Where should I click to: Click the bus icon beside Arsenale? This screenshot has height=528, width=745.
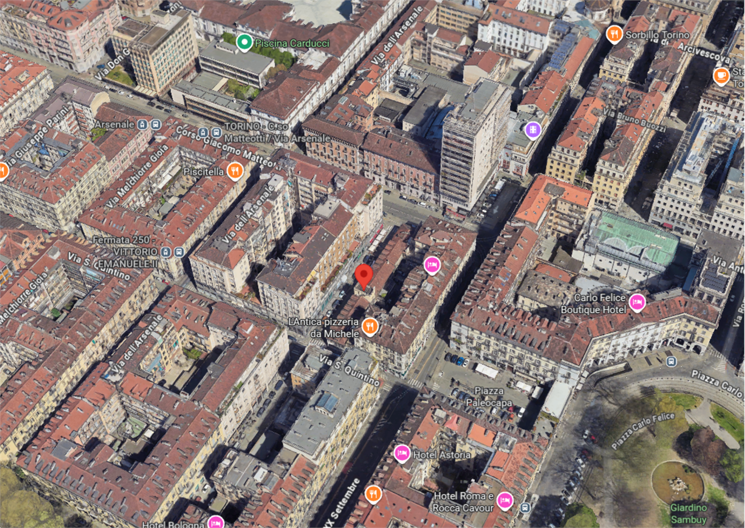coord(155,124)
